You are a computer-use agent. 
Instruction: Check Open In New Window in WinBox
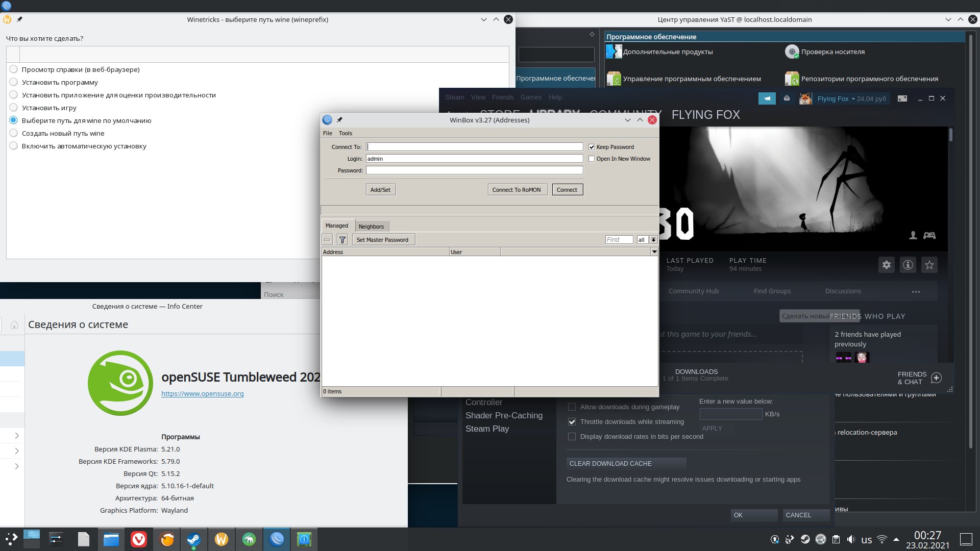592,159
